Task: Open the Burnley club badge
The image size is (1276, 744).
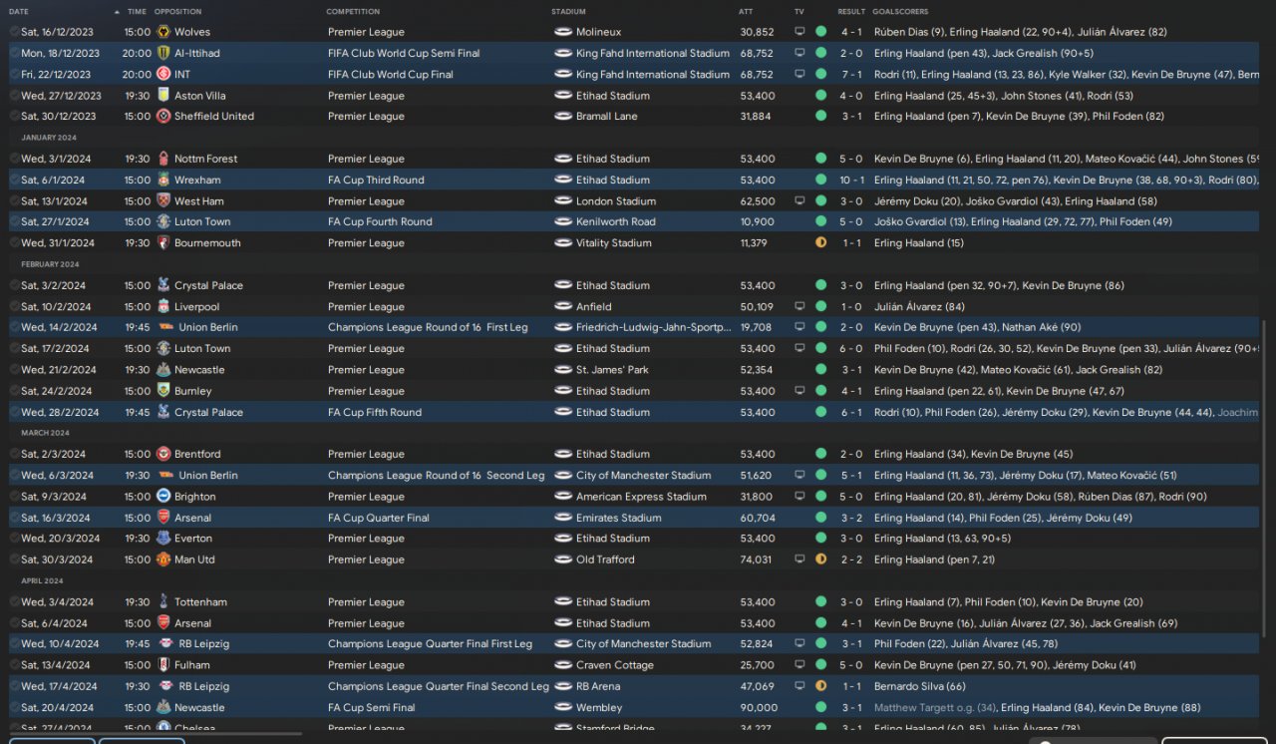Action: [x=163, y=391]
